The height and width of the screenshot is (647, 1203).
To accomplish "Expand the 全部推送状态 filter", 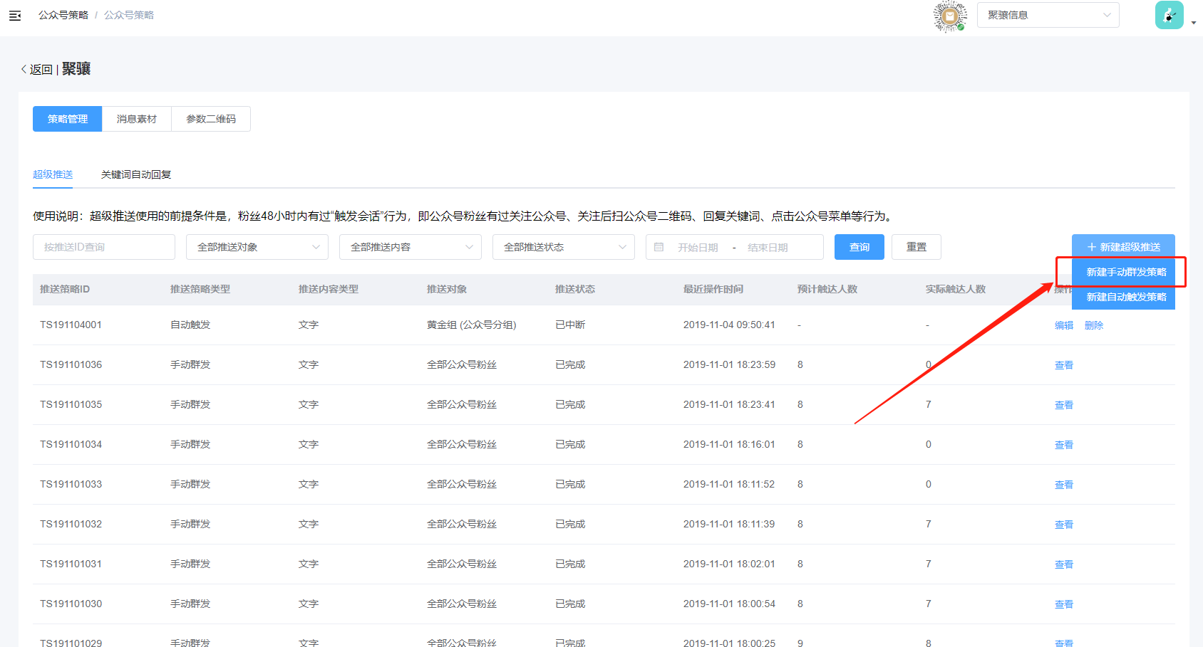I will click(563, 247).
